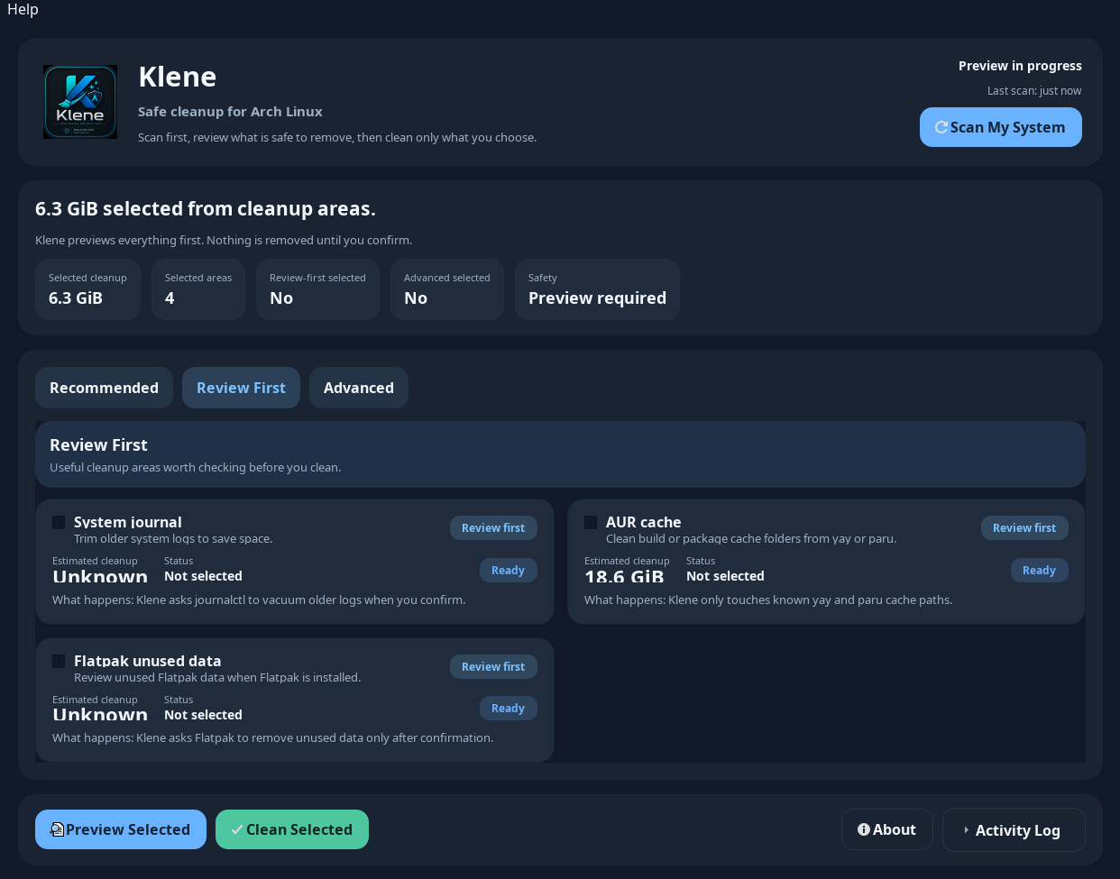This screenshot has height=879, width=1120.
Task: Tick the Flatpak unused data checkbox
Action: click(59, 661)
